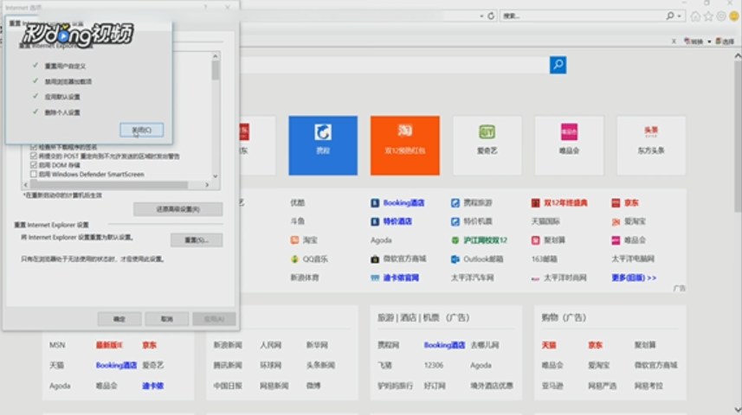Screen dimensions: 742x415
Task: Open the 优酷 link
Action: click(297, 203)
